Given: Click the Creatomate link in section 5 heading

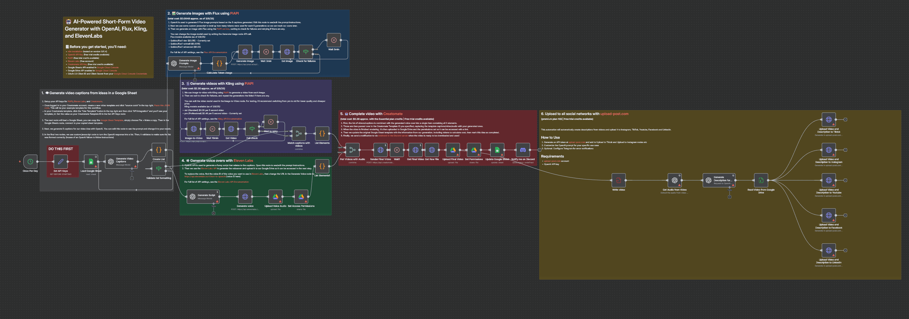Looking at the screenshot, I should pyautogui.click(x=393, y=114).
